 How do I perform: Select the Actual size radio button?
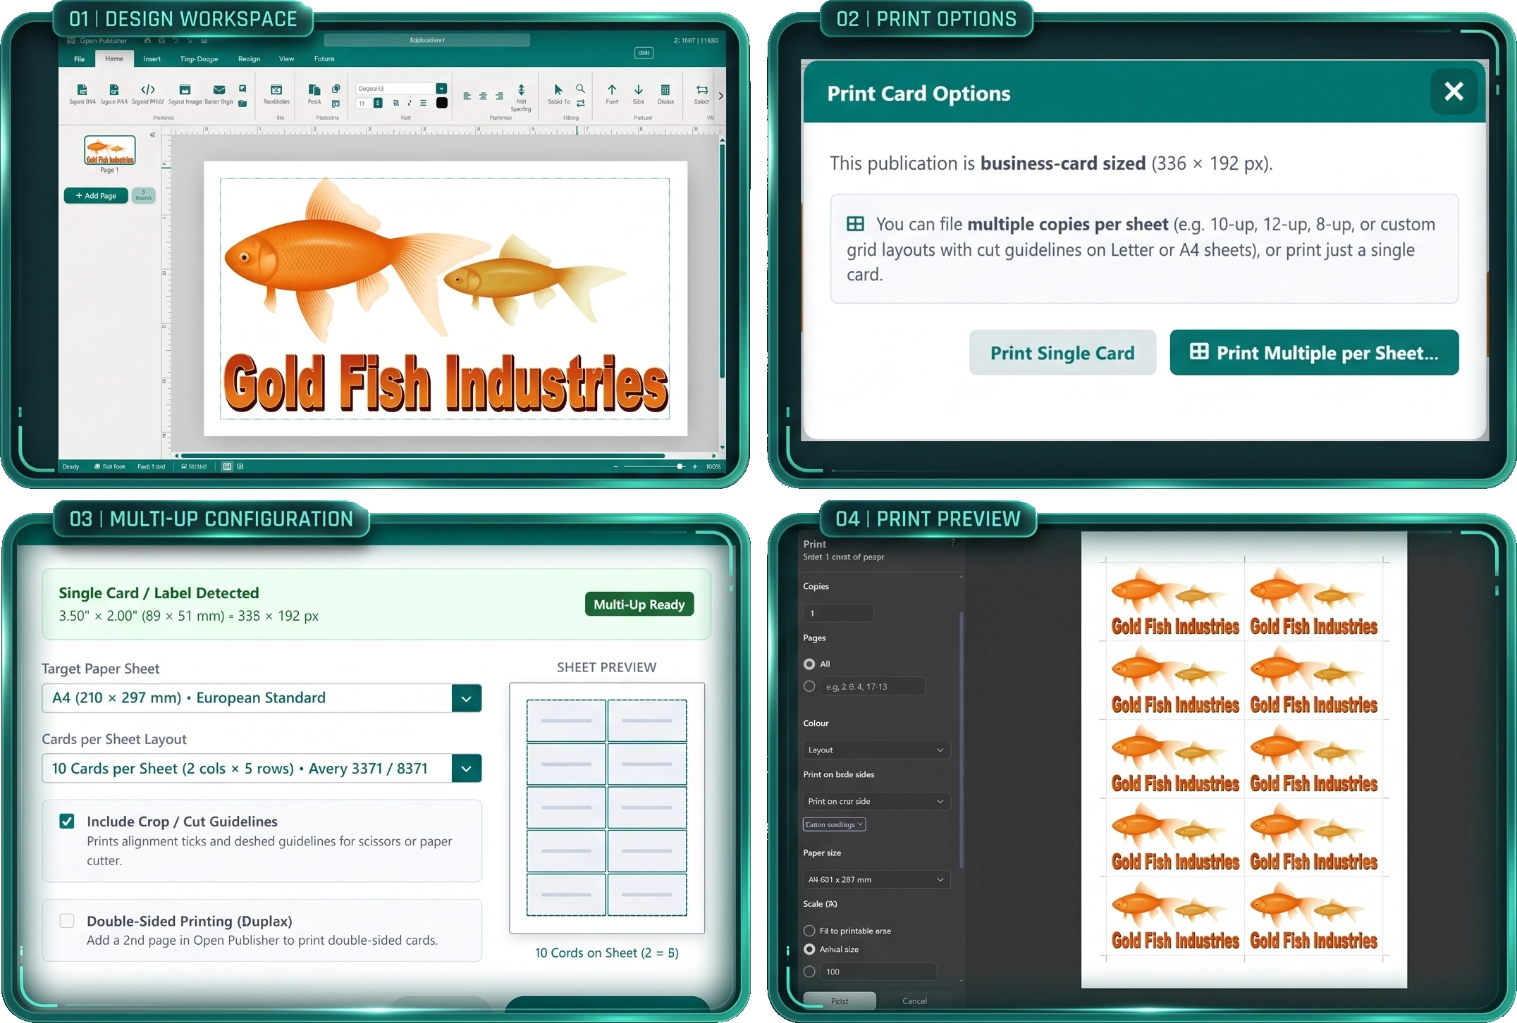pos(809,949)
